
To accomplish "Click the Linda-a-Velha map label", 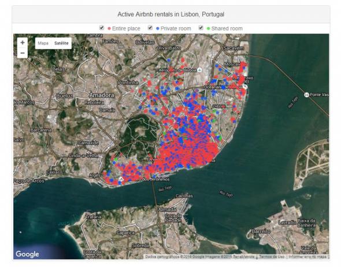I will click(x=83, y=155).
